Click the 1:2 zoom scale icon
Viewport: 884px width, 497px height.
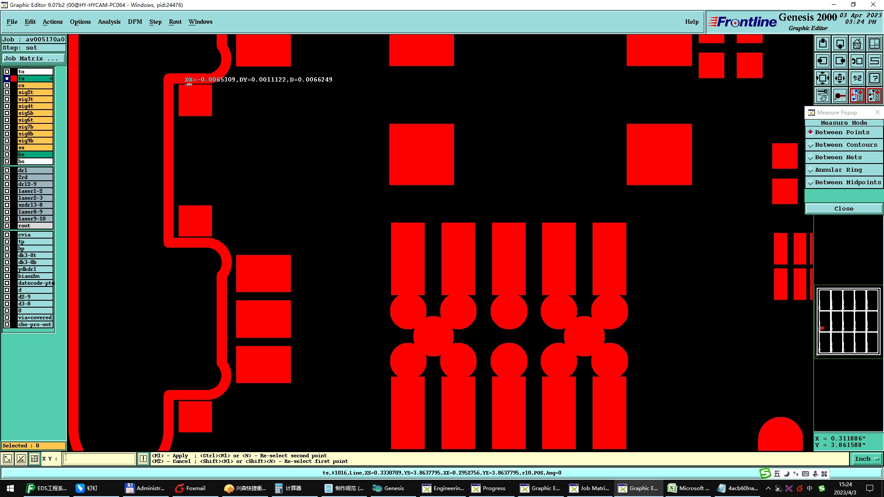click(857, 78)
